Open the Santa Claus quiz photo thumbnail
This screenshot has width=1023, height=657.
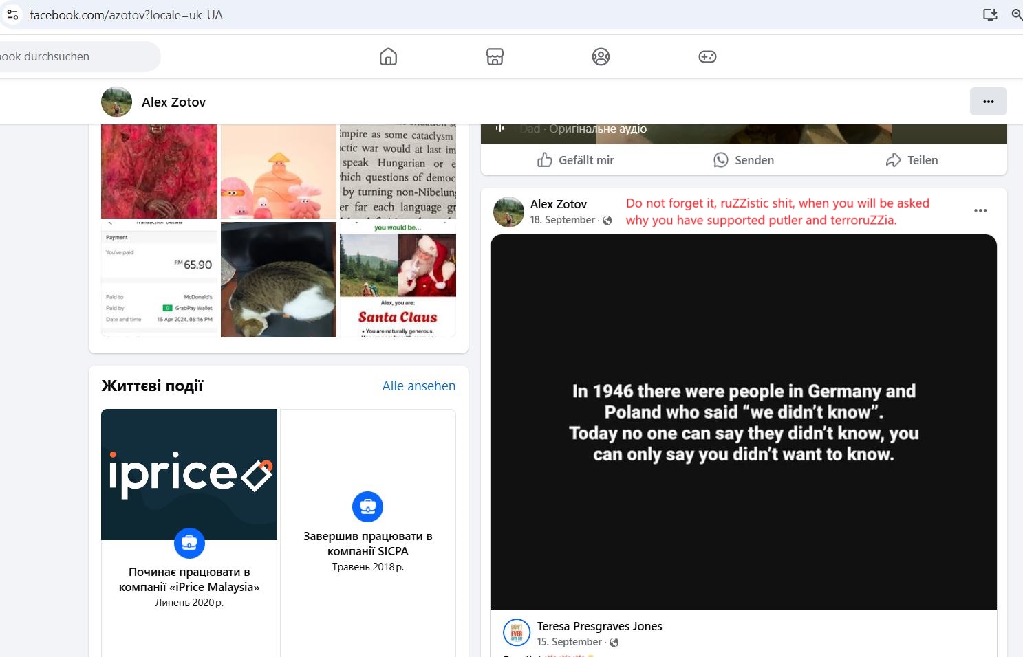(x=398, y=279)
